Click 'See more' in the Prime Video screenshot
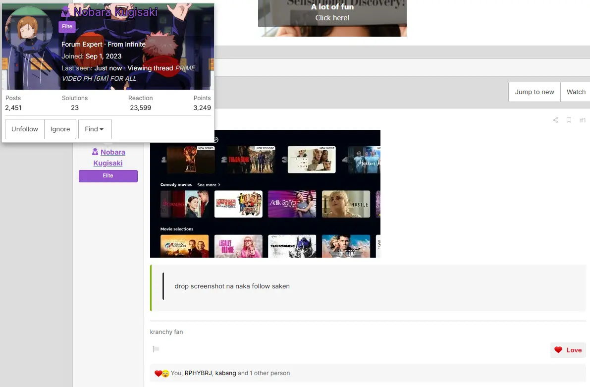The width and height of the screenshot is (590, 387). 209,185
